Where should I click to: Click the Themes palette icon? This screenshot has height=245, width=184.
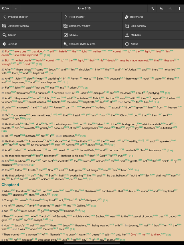pyautogui.click(x=66, y=44)
